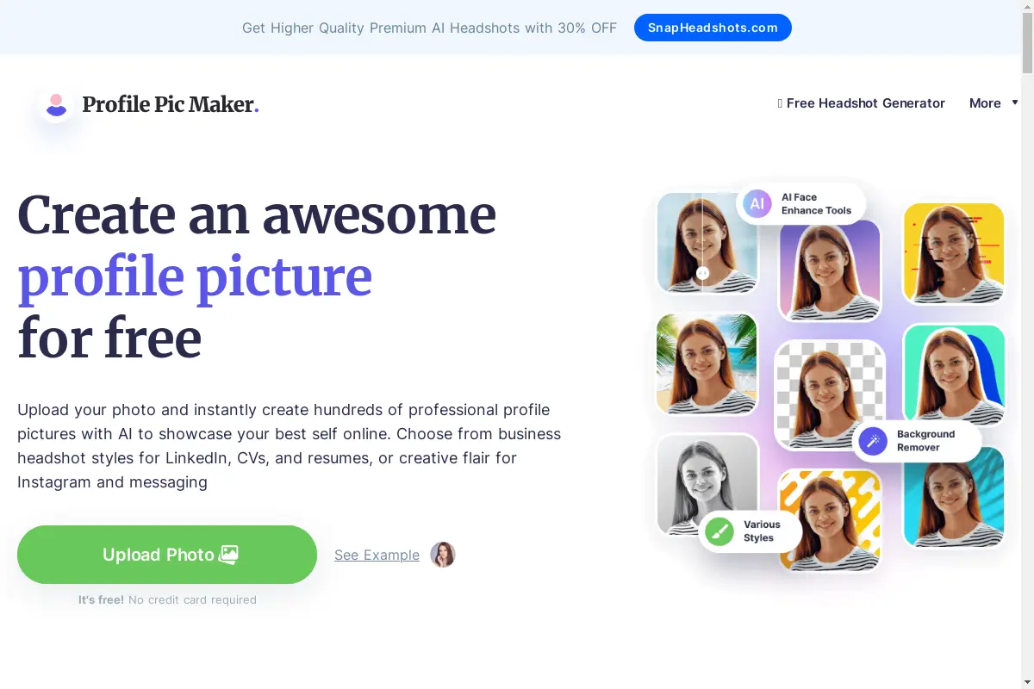
Task: Open the See Example link
Action: click(x=377, y=555)
